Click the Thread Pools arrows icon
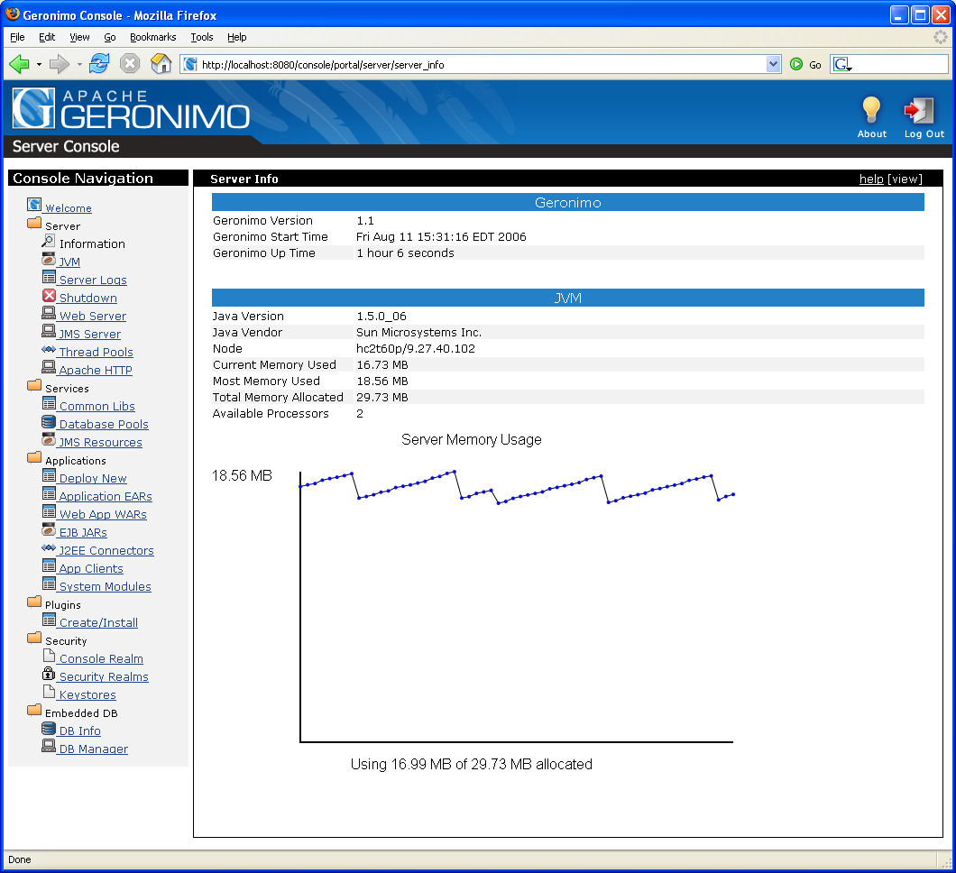 point(49,349)
